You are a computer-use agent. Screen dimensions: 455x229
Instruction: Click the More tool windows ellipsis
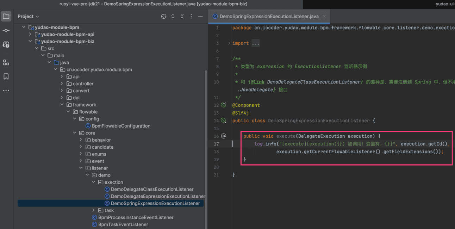click(x=6, y=91)
